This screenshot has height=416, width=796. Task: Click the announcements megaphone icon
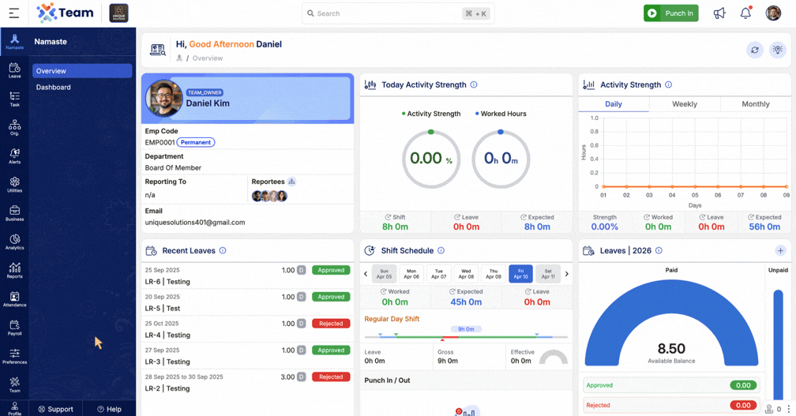(719, 13)
